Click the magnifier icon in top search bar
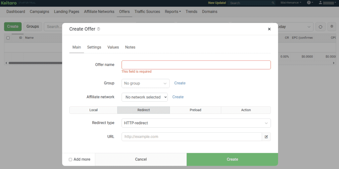This screenshot has height=169, width=339. coord(273,3)
